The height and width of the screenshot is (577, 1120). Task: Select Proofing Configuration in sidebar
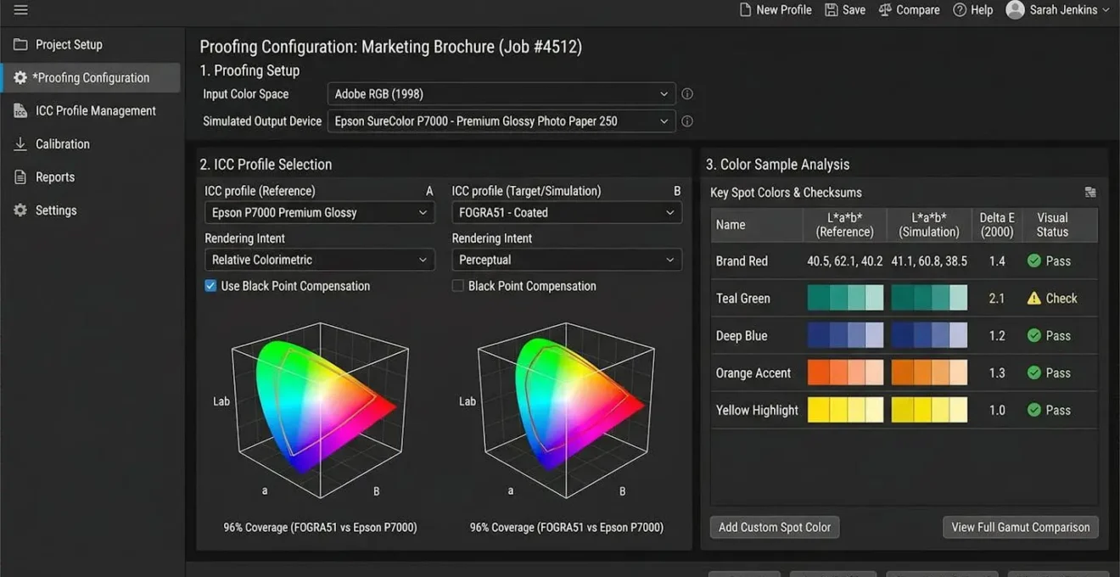90,77
